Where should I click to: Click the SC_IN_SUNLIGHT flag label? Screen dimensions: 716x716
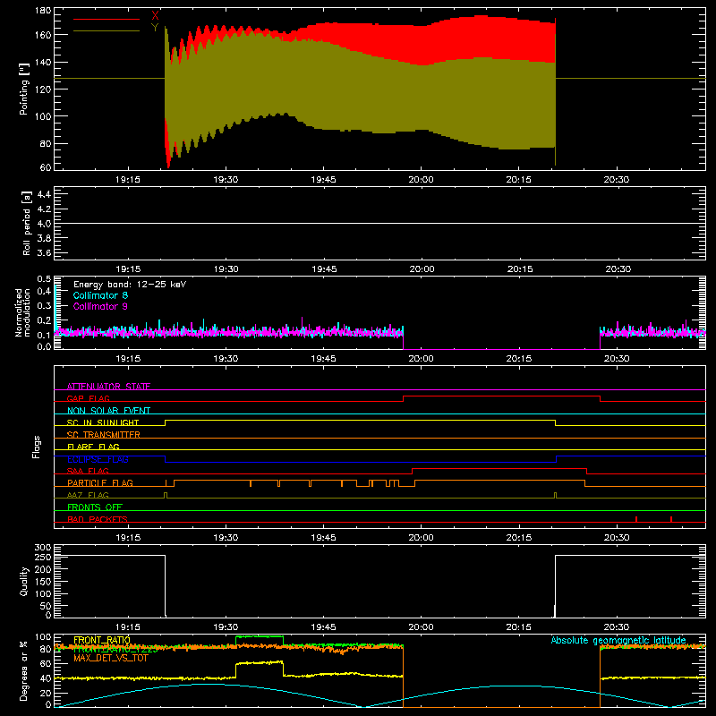(103, 422)
